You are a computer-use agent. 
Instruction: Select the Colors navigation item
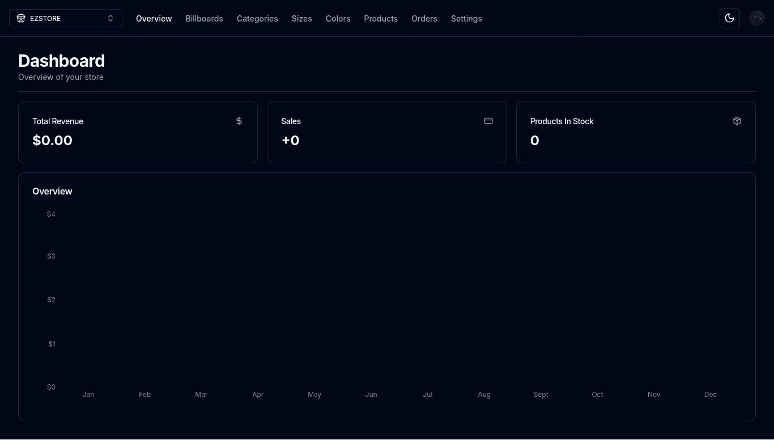point(338,19)
